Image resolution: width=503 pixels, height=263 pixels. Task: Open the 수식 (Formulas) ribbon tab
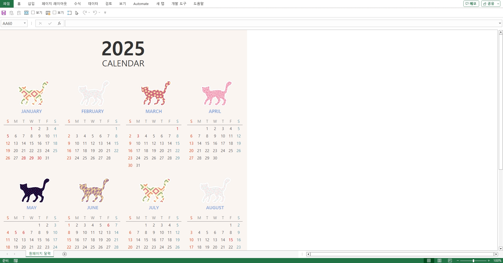point(77,4)
